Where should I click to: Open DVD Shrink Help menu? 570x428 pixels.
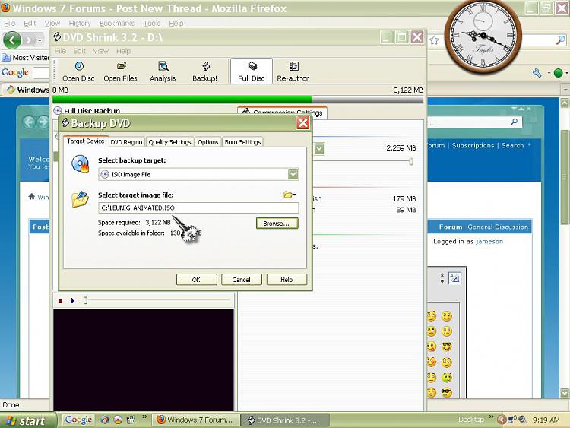[x=123, y=51]
